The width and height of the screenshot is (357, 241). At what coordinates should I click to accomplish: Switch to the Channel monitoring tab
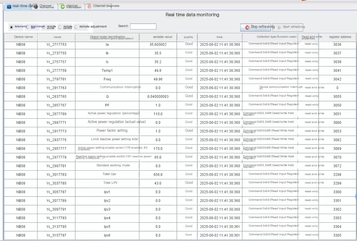point(44,7)
